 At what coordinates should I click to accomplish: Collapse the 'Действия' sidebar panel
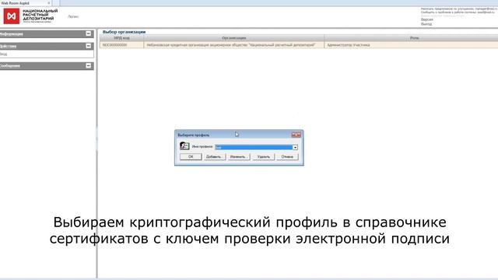click(88, 46)
